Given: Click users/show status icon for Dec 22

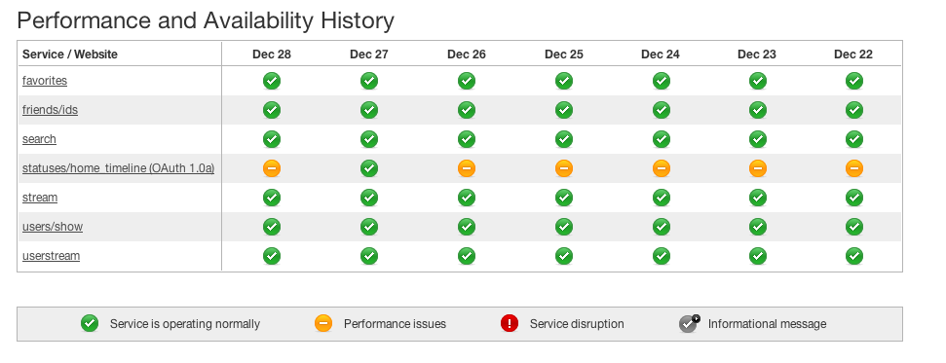Looking at the screenshot, I should point(854,227).
